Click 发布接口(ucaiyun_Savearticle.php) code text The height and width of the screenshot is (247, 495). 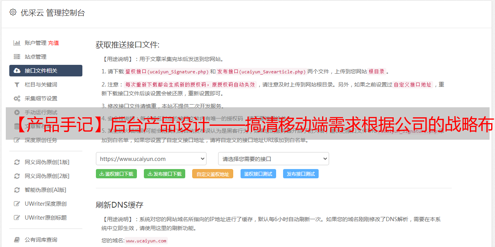pyautogui.click(x=262, y=71)
